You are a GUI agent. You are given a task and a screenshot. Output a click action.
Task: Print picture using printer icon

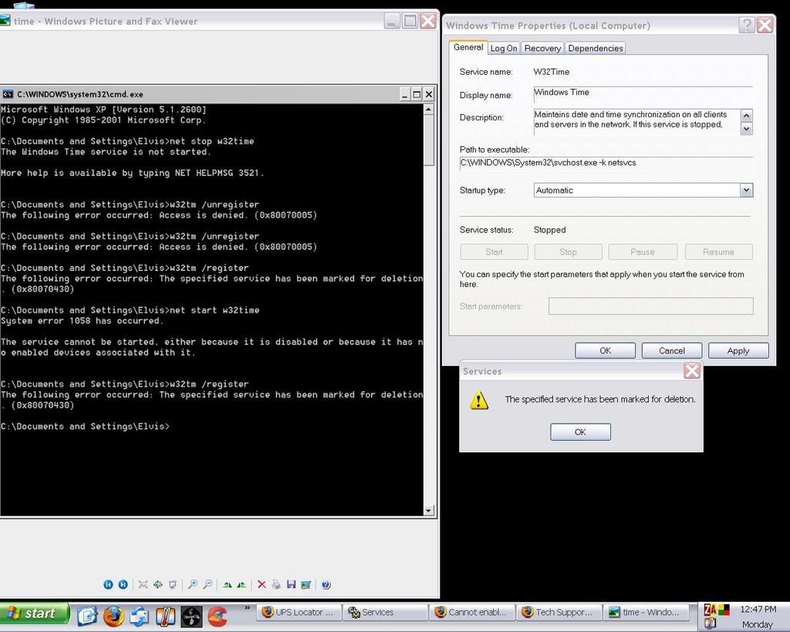click(x=276, y=585)
